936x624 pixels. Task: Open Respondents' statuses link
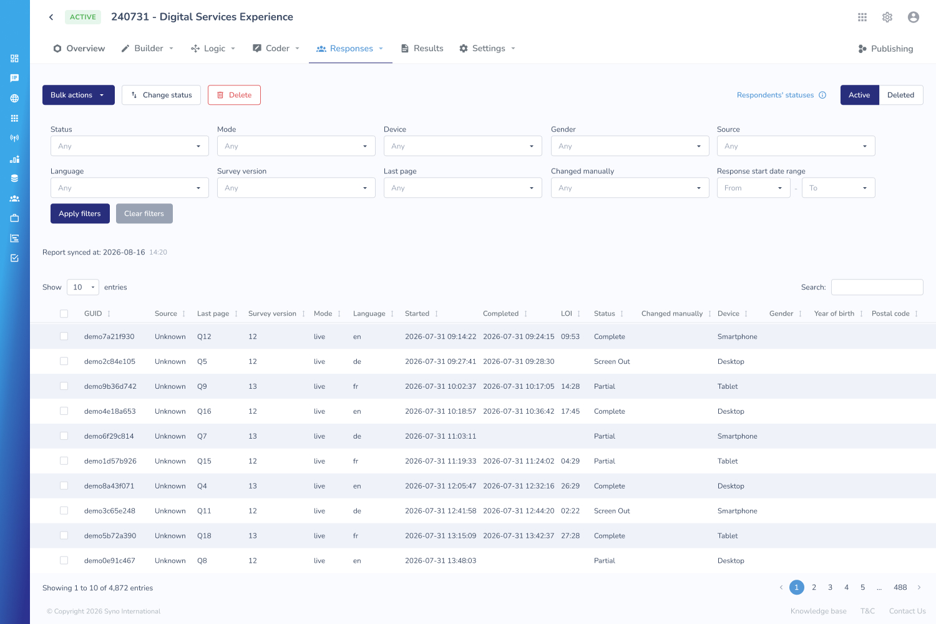[775, 95]
